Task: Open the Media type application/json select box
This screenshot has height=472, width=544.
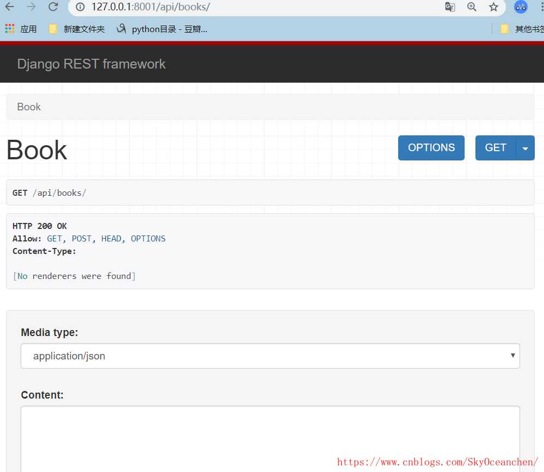Action: 270,356
